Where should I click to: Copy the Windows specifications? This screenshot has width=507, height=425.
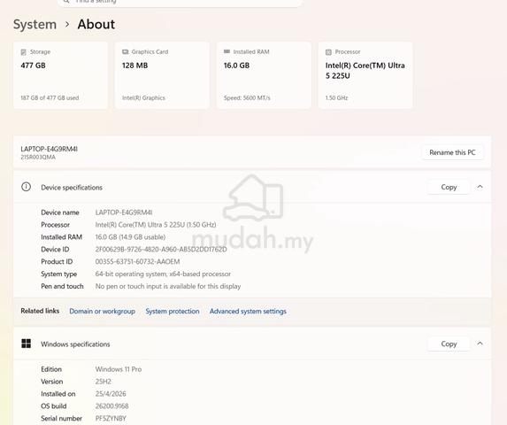(x=449, y=344)
